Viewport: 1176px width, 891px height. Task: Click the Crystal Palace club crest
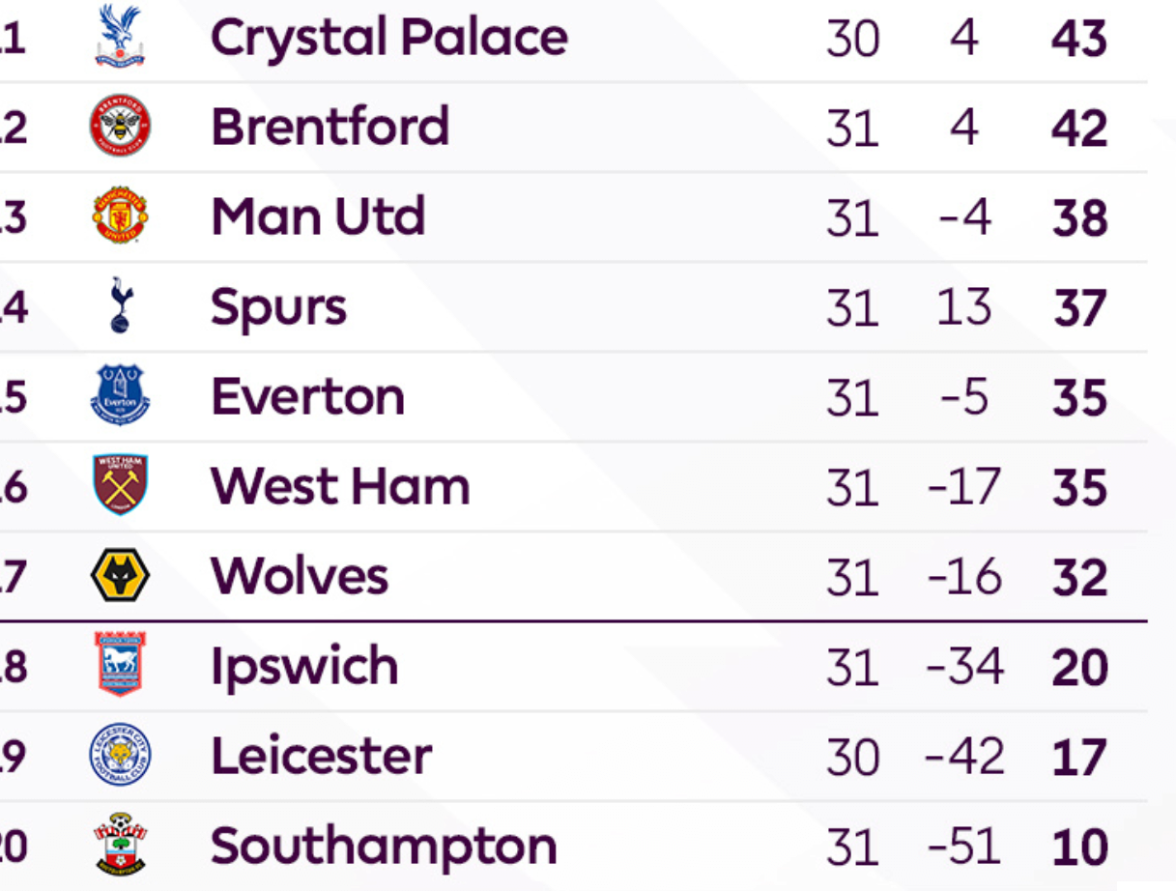pyautogui.click(x=120, y=36)
